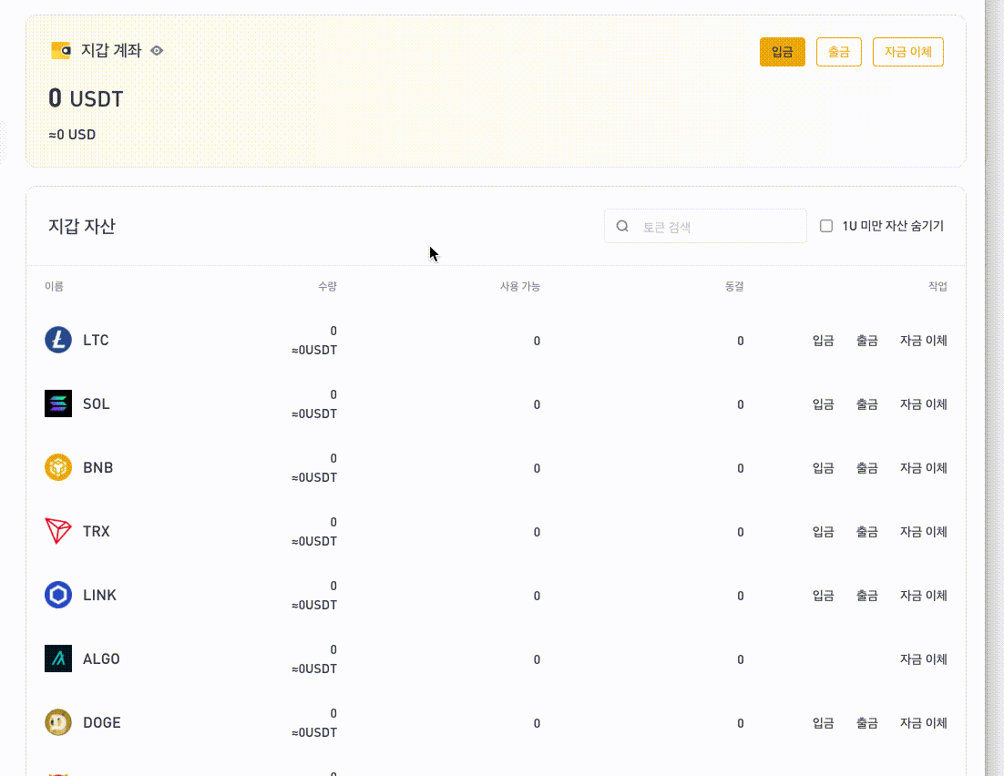The width and height of the screenshot is (1004, 776).
Task: Click the 작업 column header
Action: 938,286
